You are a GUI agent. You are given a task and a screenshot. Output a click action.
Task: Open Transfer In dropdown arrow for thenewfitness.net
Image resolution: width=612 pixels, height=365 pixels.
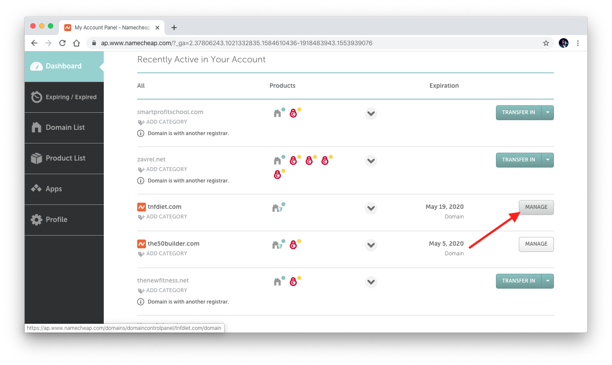548,281
